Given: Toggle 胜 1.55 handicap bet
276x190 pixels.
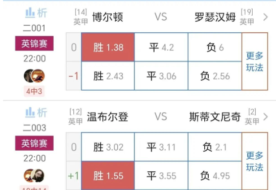Looking at the screenshot, I should coord(108,175).
